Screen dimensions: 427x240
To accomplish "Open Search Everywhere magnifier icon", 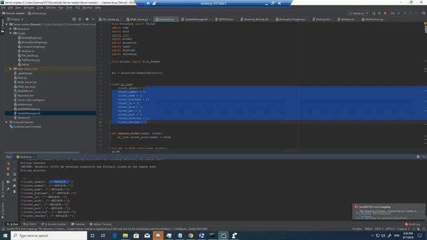I will coord(424,13).
